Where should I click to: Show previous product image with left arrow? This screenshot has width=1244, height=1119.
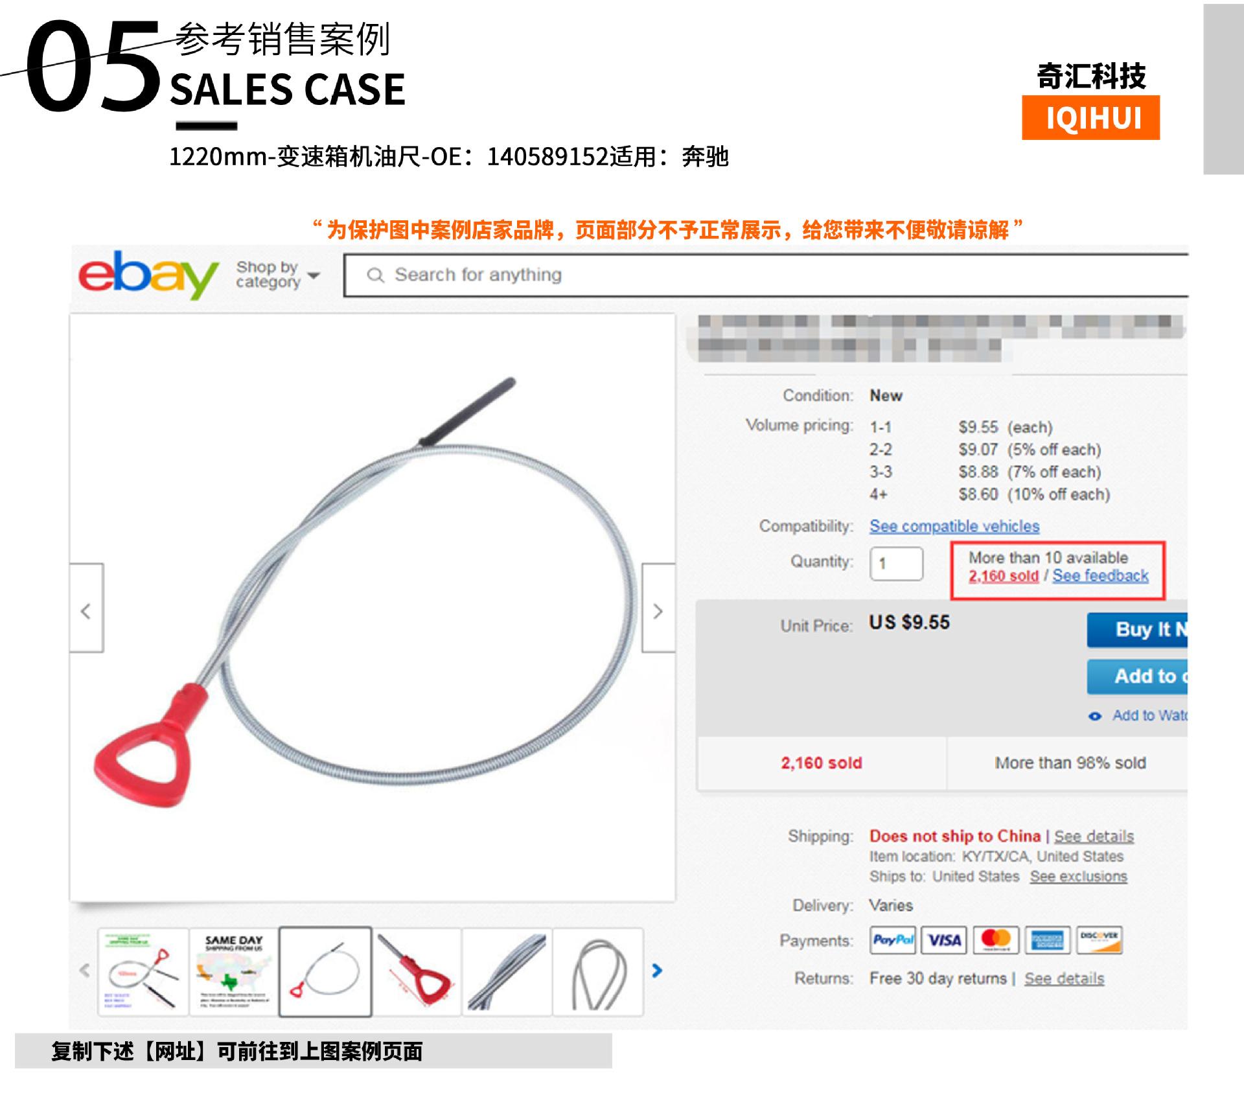[86, 608]
